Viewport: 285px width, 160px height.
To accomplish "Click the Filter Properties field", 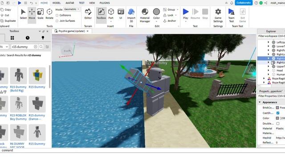I will coord(272,96).
